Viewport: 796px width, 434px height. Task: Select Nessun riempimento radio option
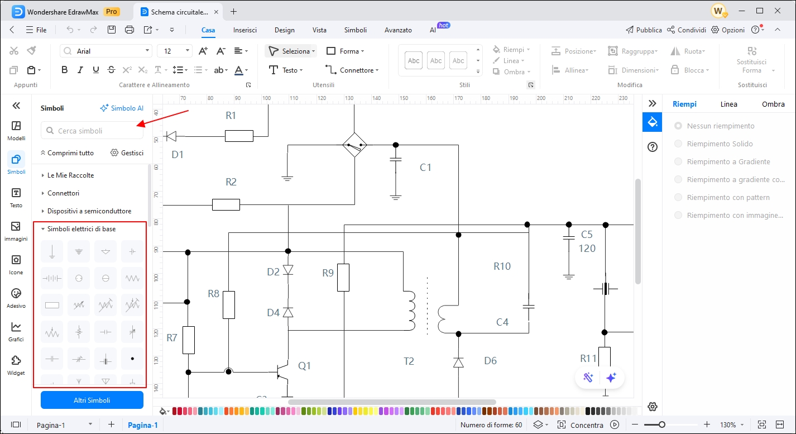pos(678,126)
